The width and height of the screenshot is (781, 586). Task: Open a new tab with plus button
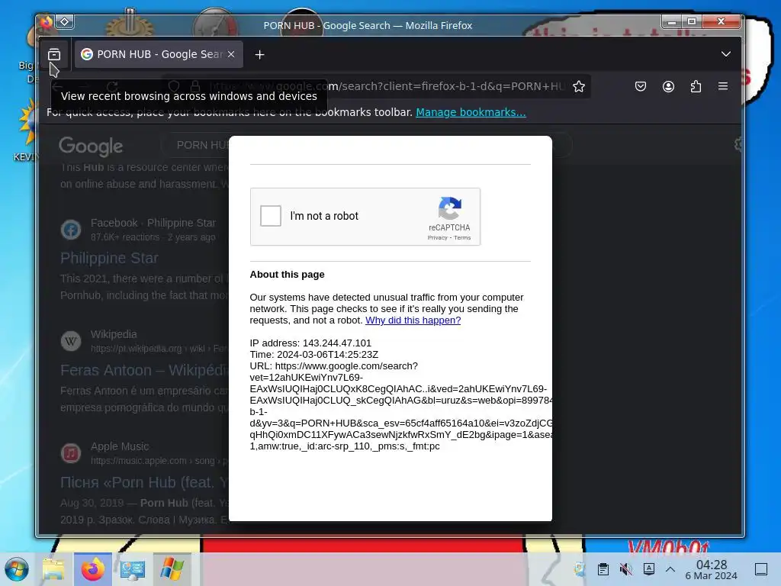click(x=259, y=54)
